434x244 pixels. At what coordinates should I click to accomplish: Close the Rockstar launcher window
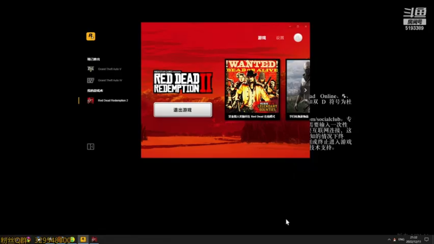tap(305, 27)
